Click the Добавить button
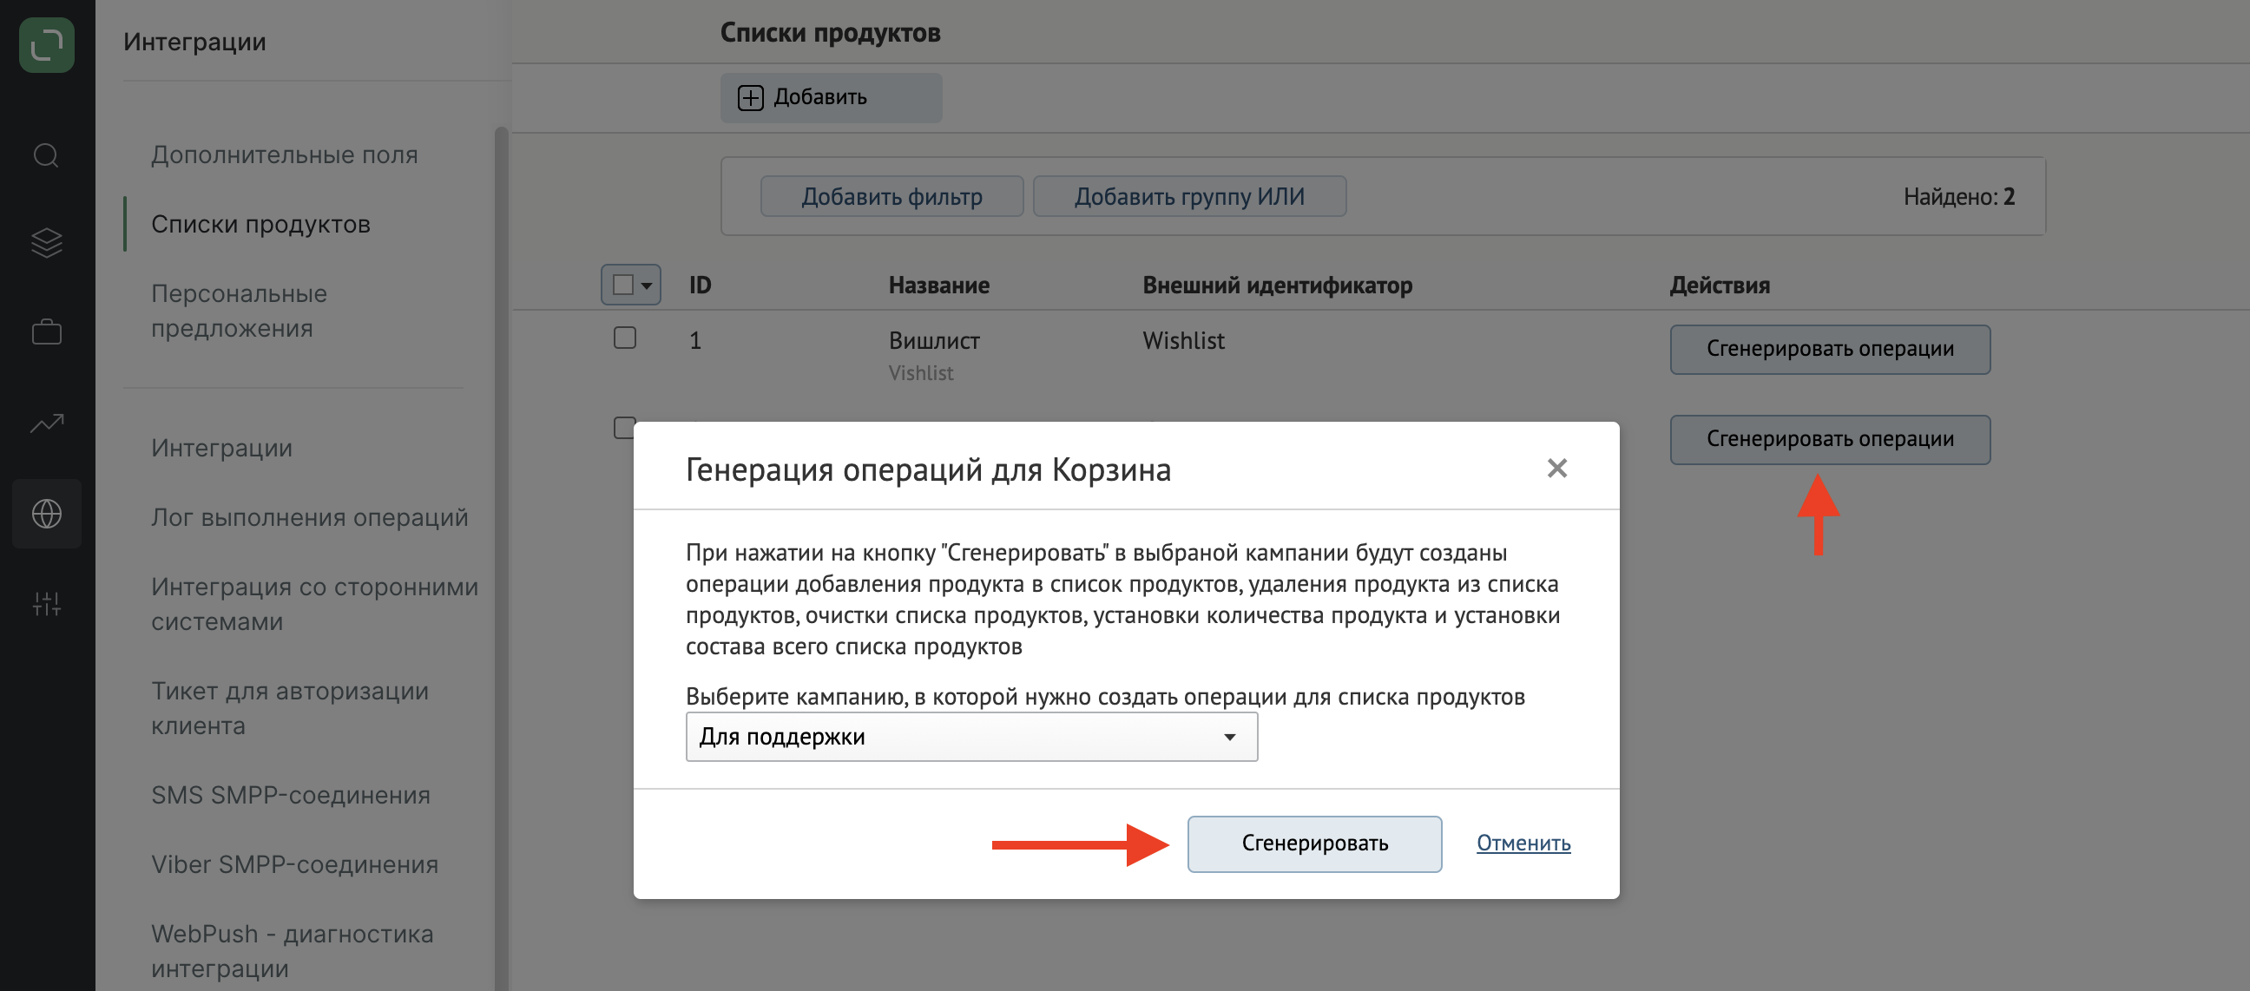 click(831, 98)
